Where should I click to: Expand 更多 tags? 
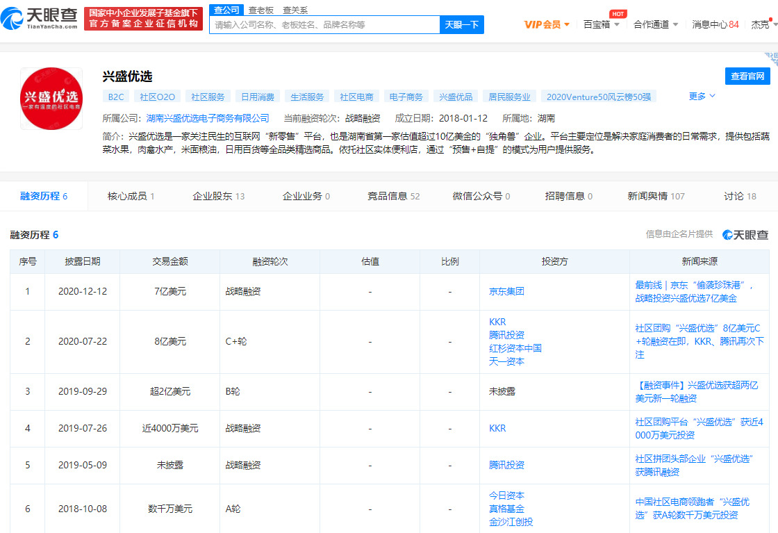(702, 96)
